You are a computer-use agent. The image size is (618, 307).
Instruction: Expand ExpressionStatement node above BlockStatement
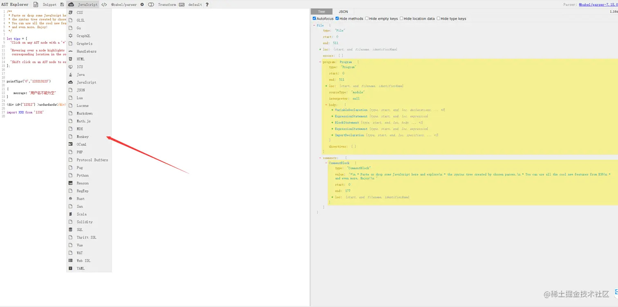(332, 116)
